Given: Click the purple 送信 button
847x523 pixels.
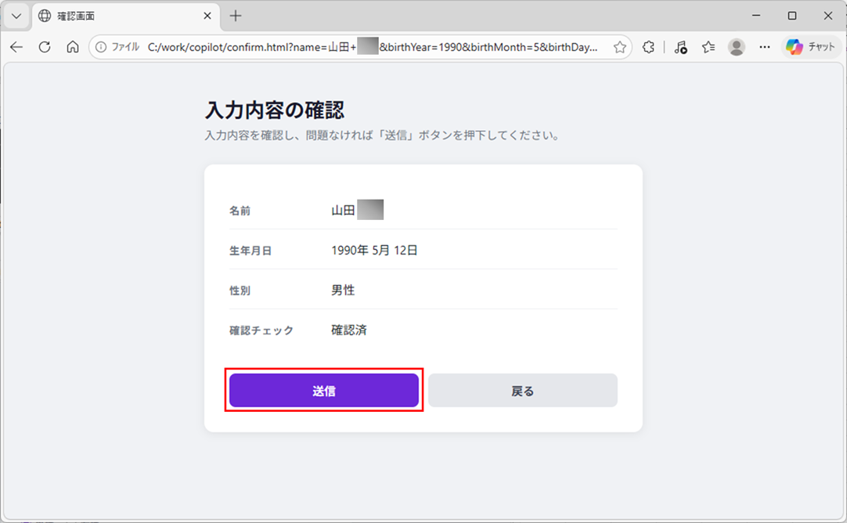Looking at the screenshot, I should coord(323,391).
